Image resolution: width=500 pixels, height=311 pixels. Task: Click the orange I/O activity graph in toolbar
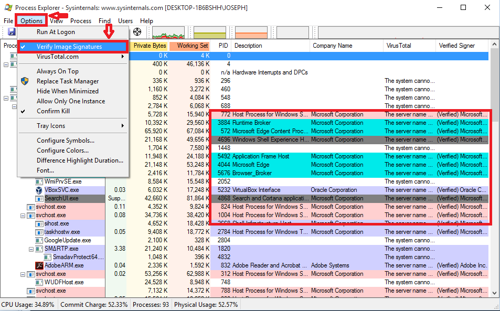(x=251, y=31)
